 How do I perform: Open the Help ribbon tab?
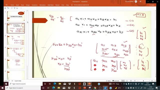point(67,5)
